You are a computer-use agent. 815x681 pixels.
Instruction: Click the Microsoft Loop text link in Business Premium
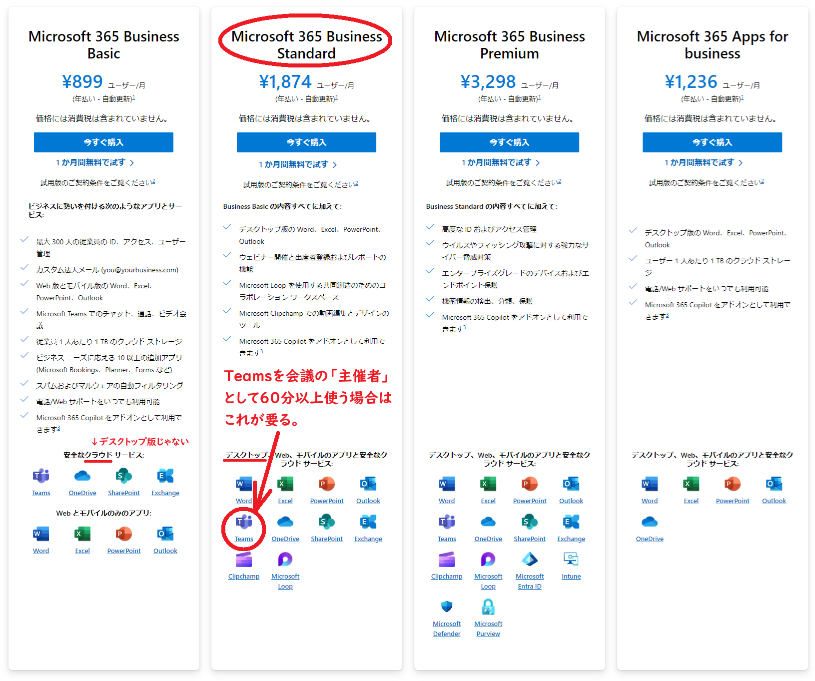[488, 582]
